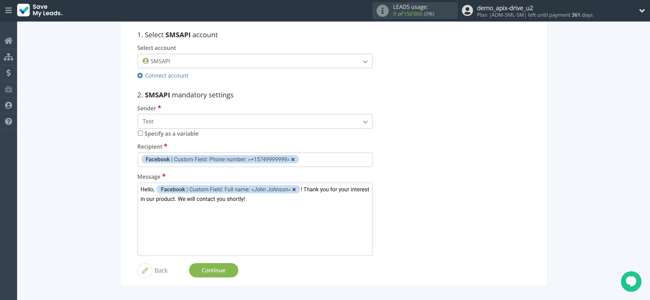Open the connections sitemap sidebar icon
Screen dimensions: 650x300
(x=9, y=57)
